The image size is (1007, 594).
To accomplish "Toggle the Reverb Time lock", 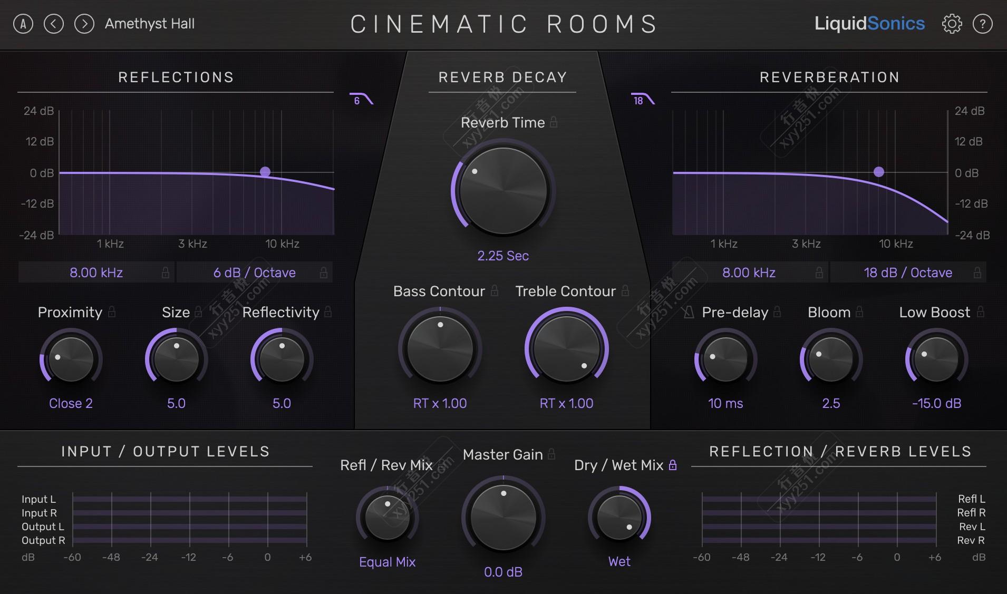I will click(554, 122).
